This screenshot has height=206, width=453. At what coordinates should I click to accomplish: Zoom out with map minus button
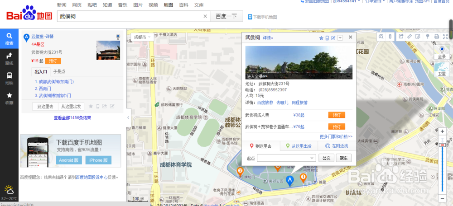tap(442, 198)
